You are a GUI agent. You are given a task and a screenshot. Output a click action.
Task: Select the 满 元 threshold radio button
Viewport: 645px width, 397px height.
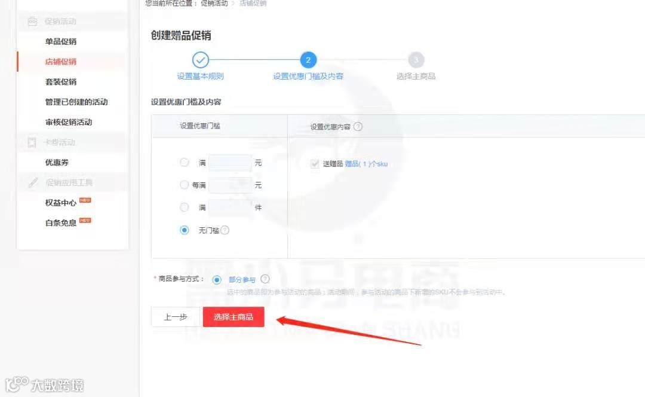pos(185,163)
